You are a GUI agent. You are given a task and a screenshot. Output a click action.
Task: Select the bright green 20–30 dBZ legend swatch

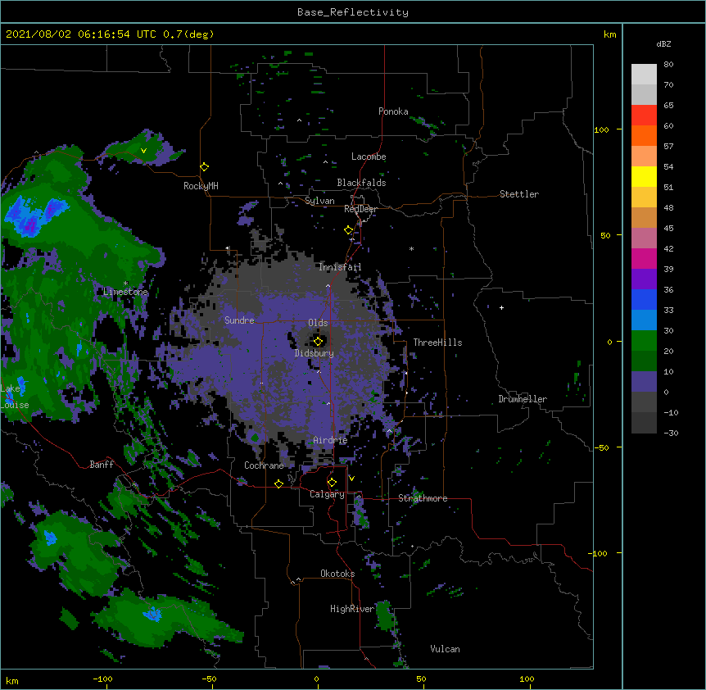(644, 341)
